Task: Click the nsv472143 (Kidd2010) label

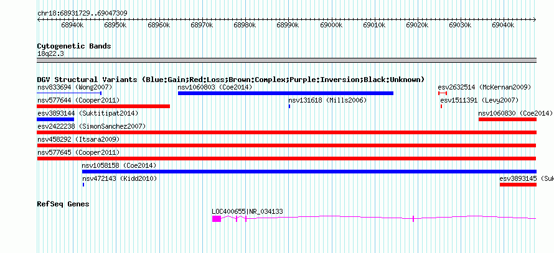Action: click(x=120, y=178)
